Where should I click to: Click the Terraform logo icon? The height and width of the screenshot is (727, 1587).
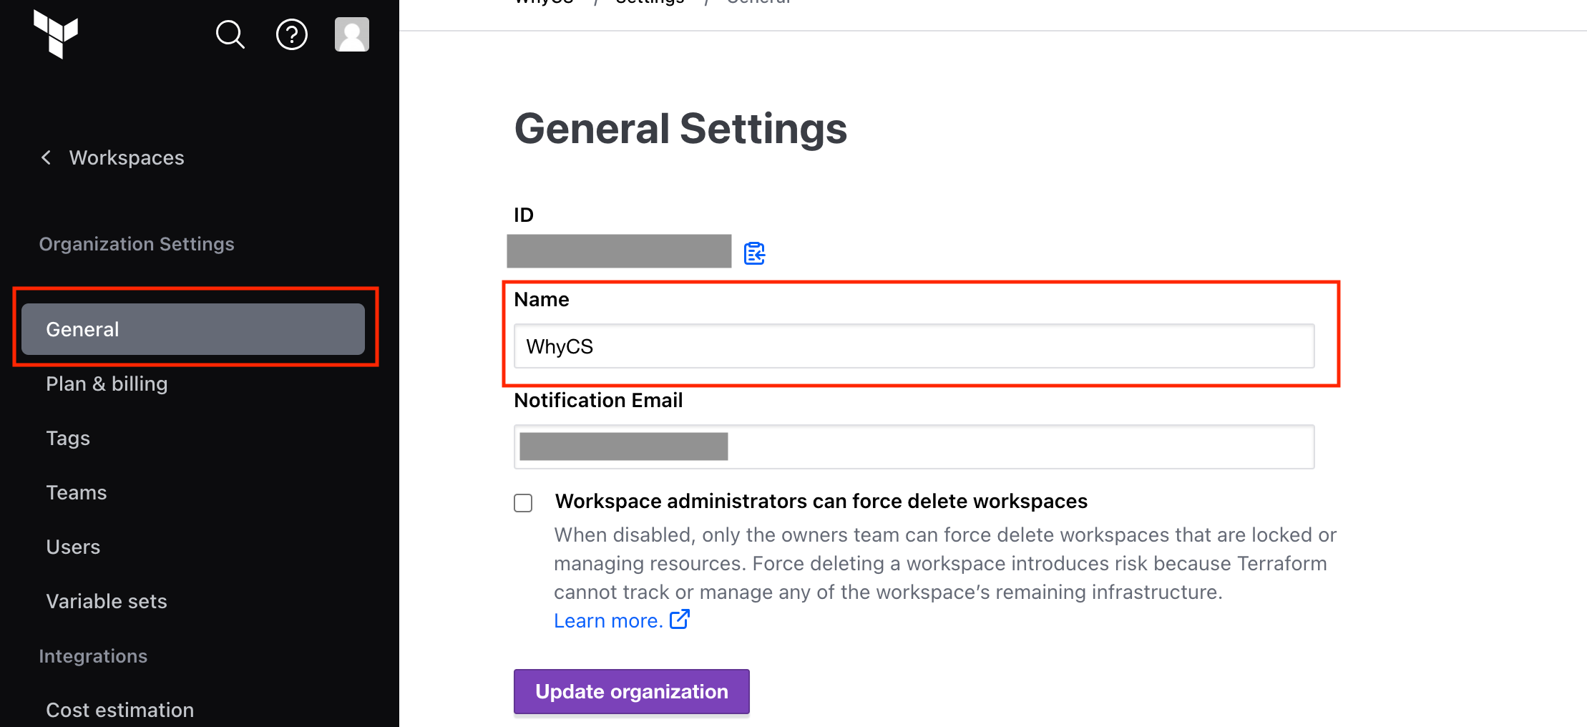click(x=56, y=34)
